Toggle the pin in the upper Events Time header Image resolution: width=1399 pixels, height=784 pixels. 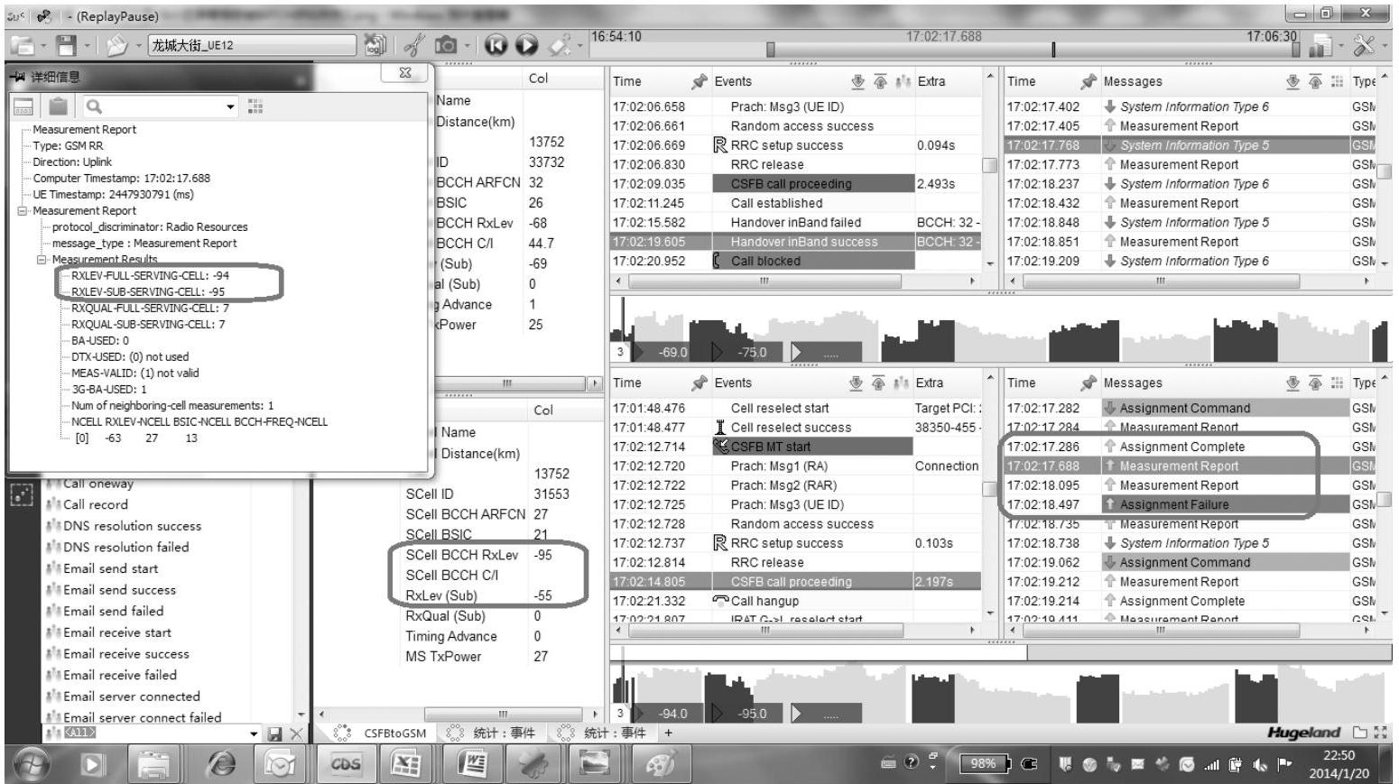pyautogui.click(x=699, y=81)
